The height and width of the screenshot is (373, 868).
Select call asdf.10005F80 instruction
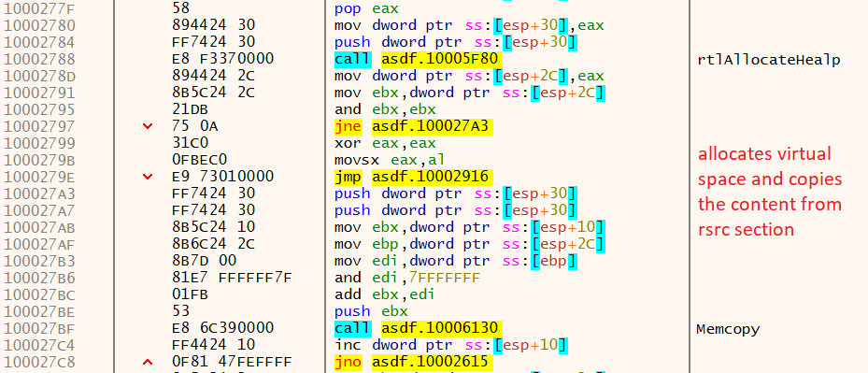[x=419, y=59]
